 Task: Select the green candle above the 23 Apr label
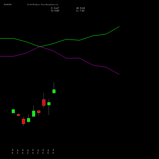coord(29,120)
